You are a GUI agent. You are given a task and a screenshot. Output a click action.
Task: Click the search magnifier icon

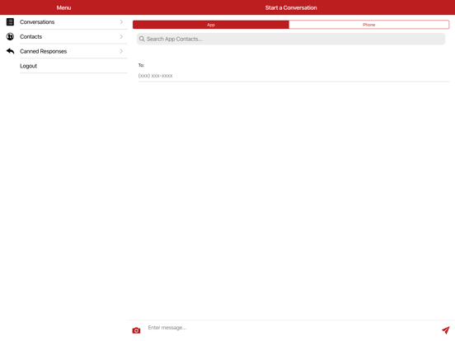[142, 39]
